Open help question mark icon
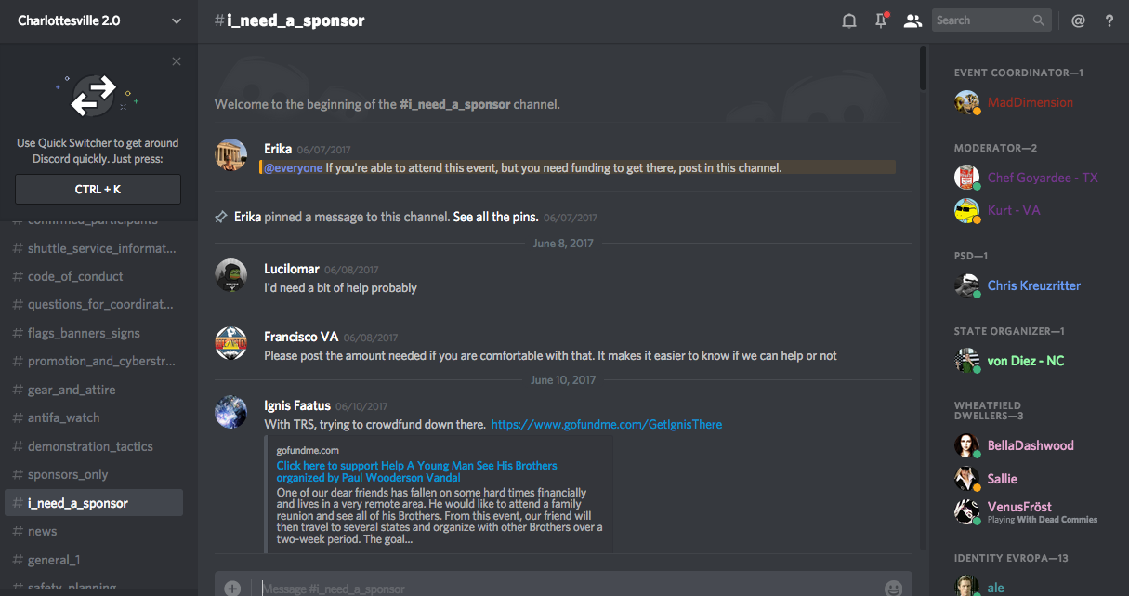The image size is (1129, 596). (1109, 20)
